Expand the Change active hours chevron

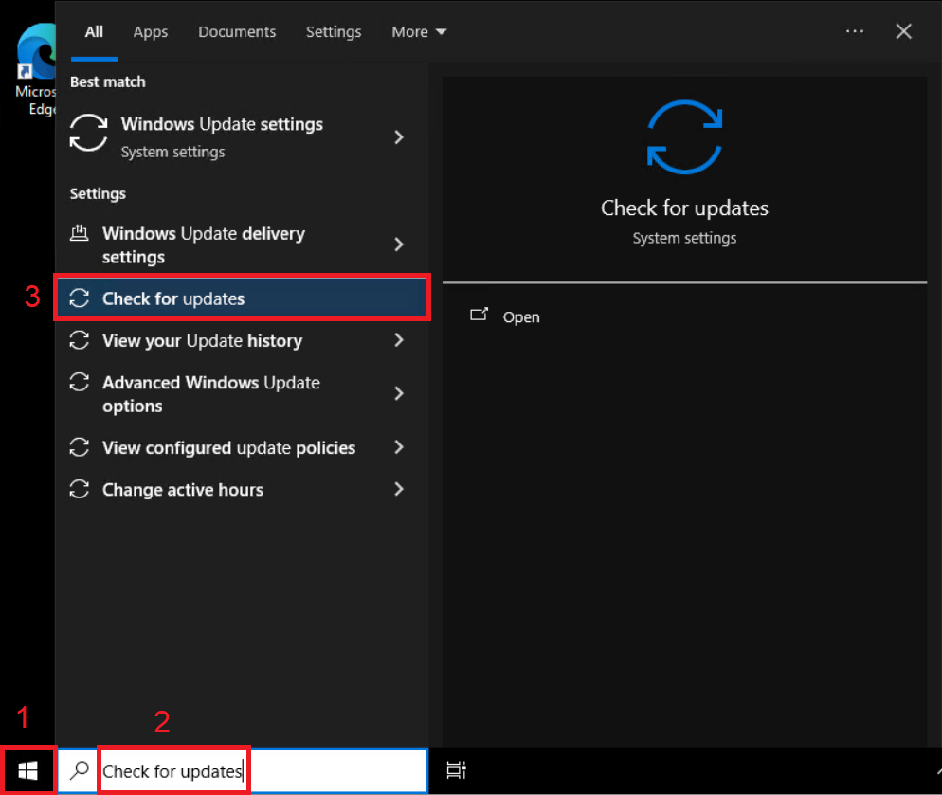point(399,490)
